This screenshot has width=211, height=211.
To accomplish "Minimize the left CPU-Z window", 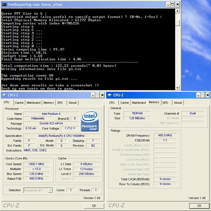I will 93,95.
